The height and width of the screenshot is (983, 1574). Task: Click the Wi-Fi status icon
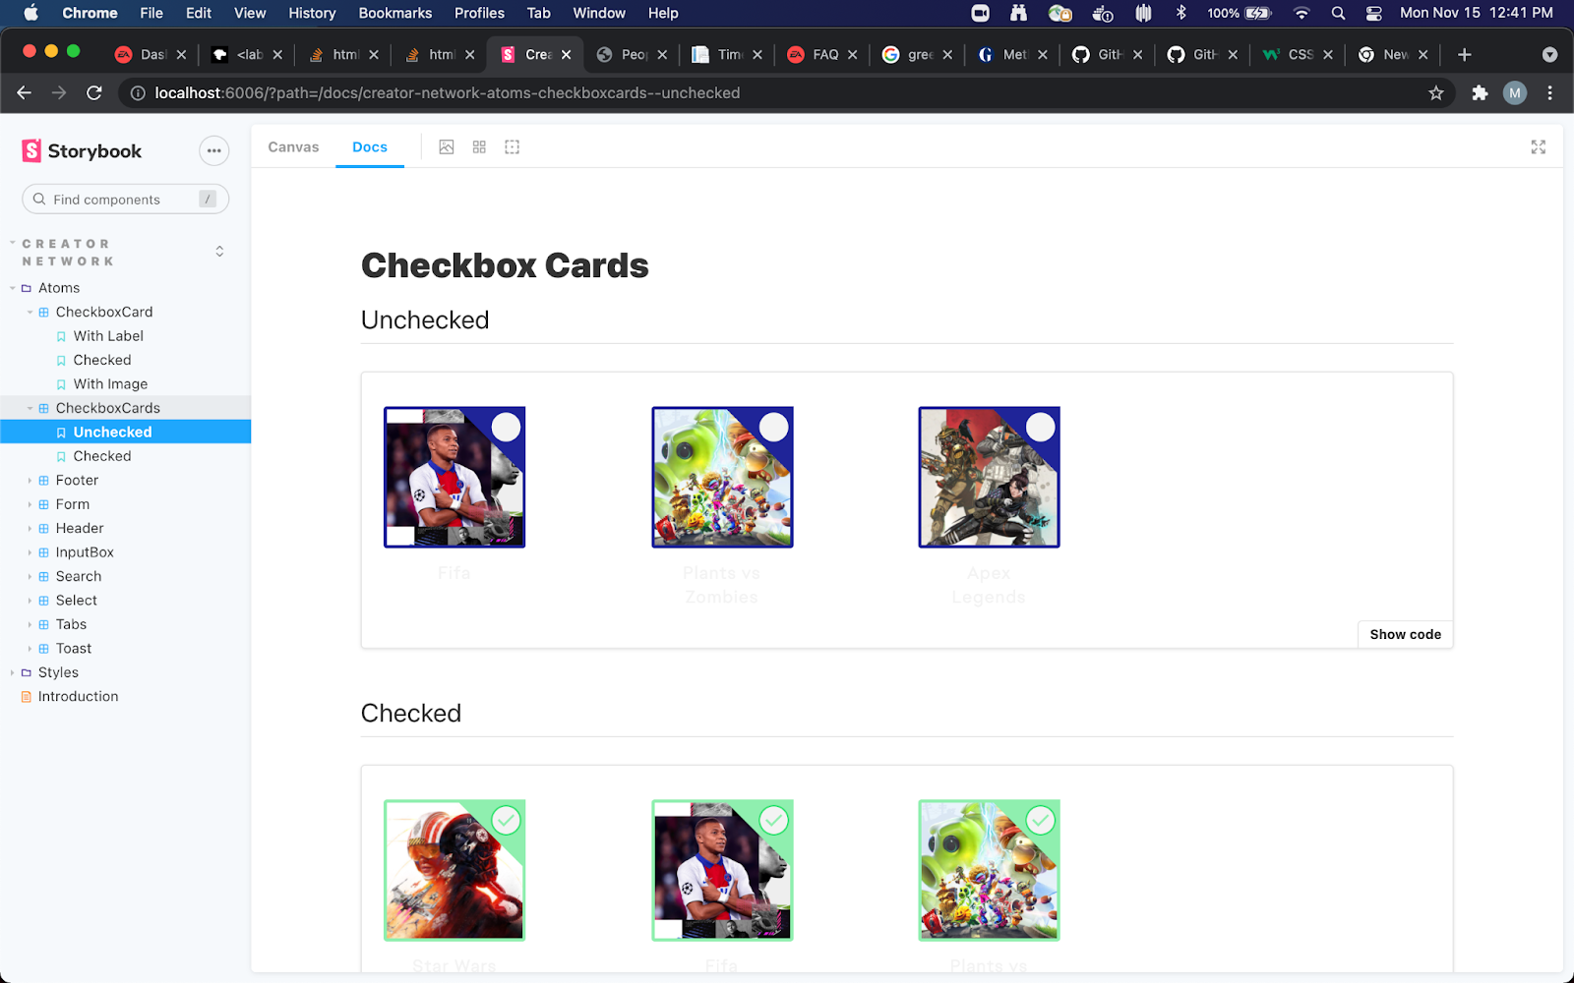[1302, 13]
